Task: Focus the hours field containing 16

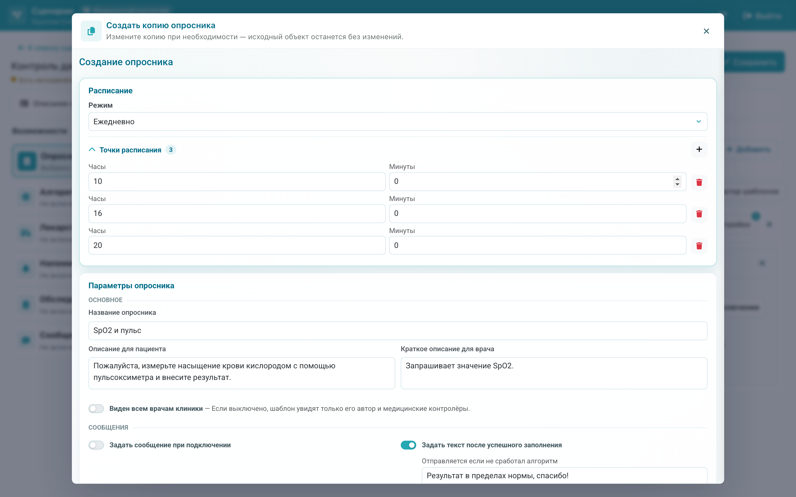Action: pos(237,214)
